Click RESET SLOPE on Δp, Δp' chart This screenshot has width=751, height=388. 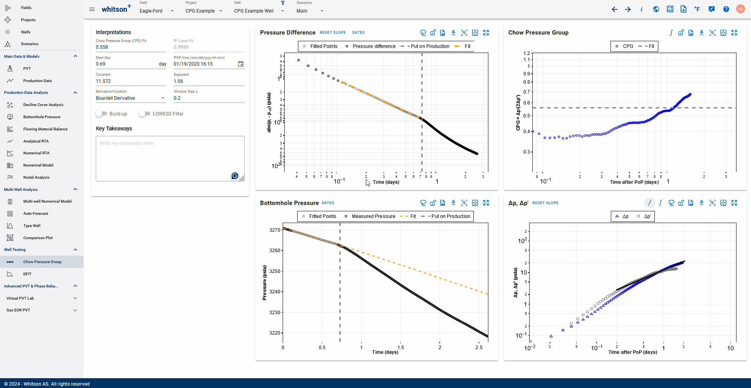[x=545, y=203]
